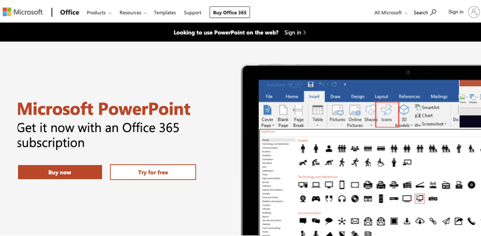
Task: Open Customize Quick Access Toolbar arrow
Action: 345,84
